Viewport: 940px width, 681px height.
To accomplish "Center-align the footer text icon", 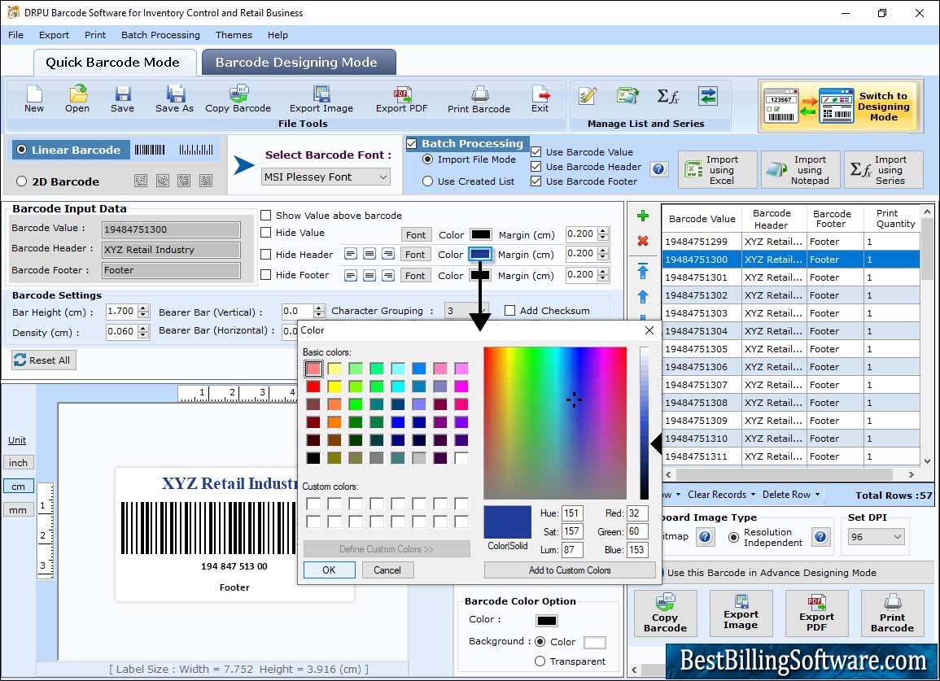I will (x=369, y=276).
